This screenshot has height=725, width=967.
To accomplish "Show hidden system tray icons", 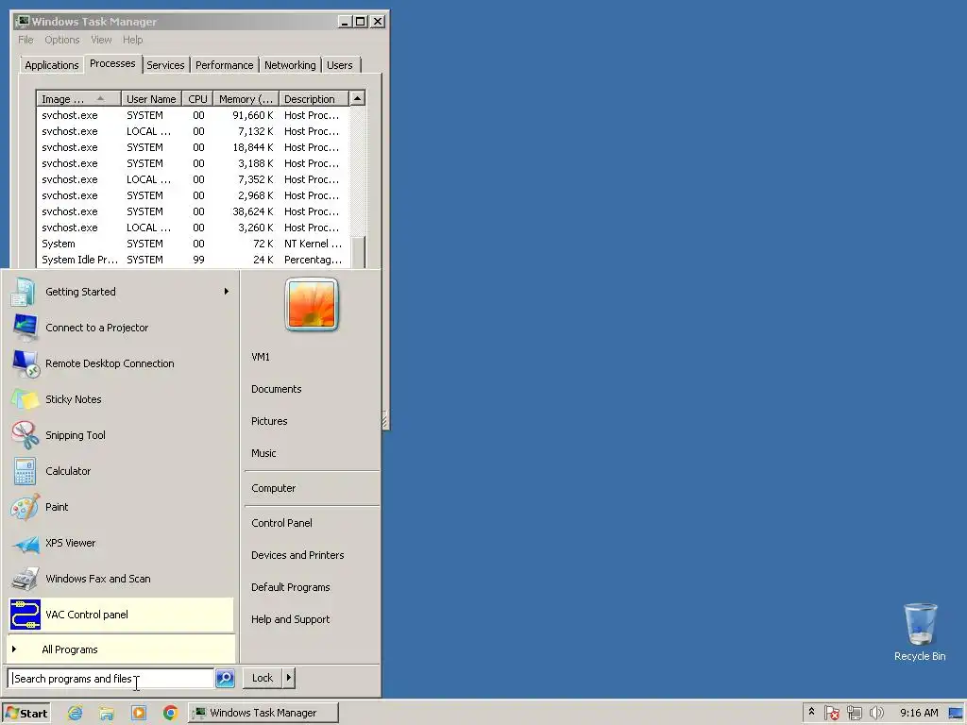I will (x=811, y=712).
